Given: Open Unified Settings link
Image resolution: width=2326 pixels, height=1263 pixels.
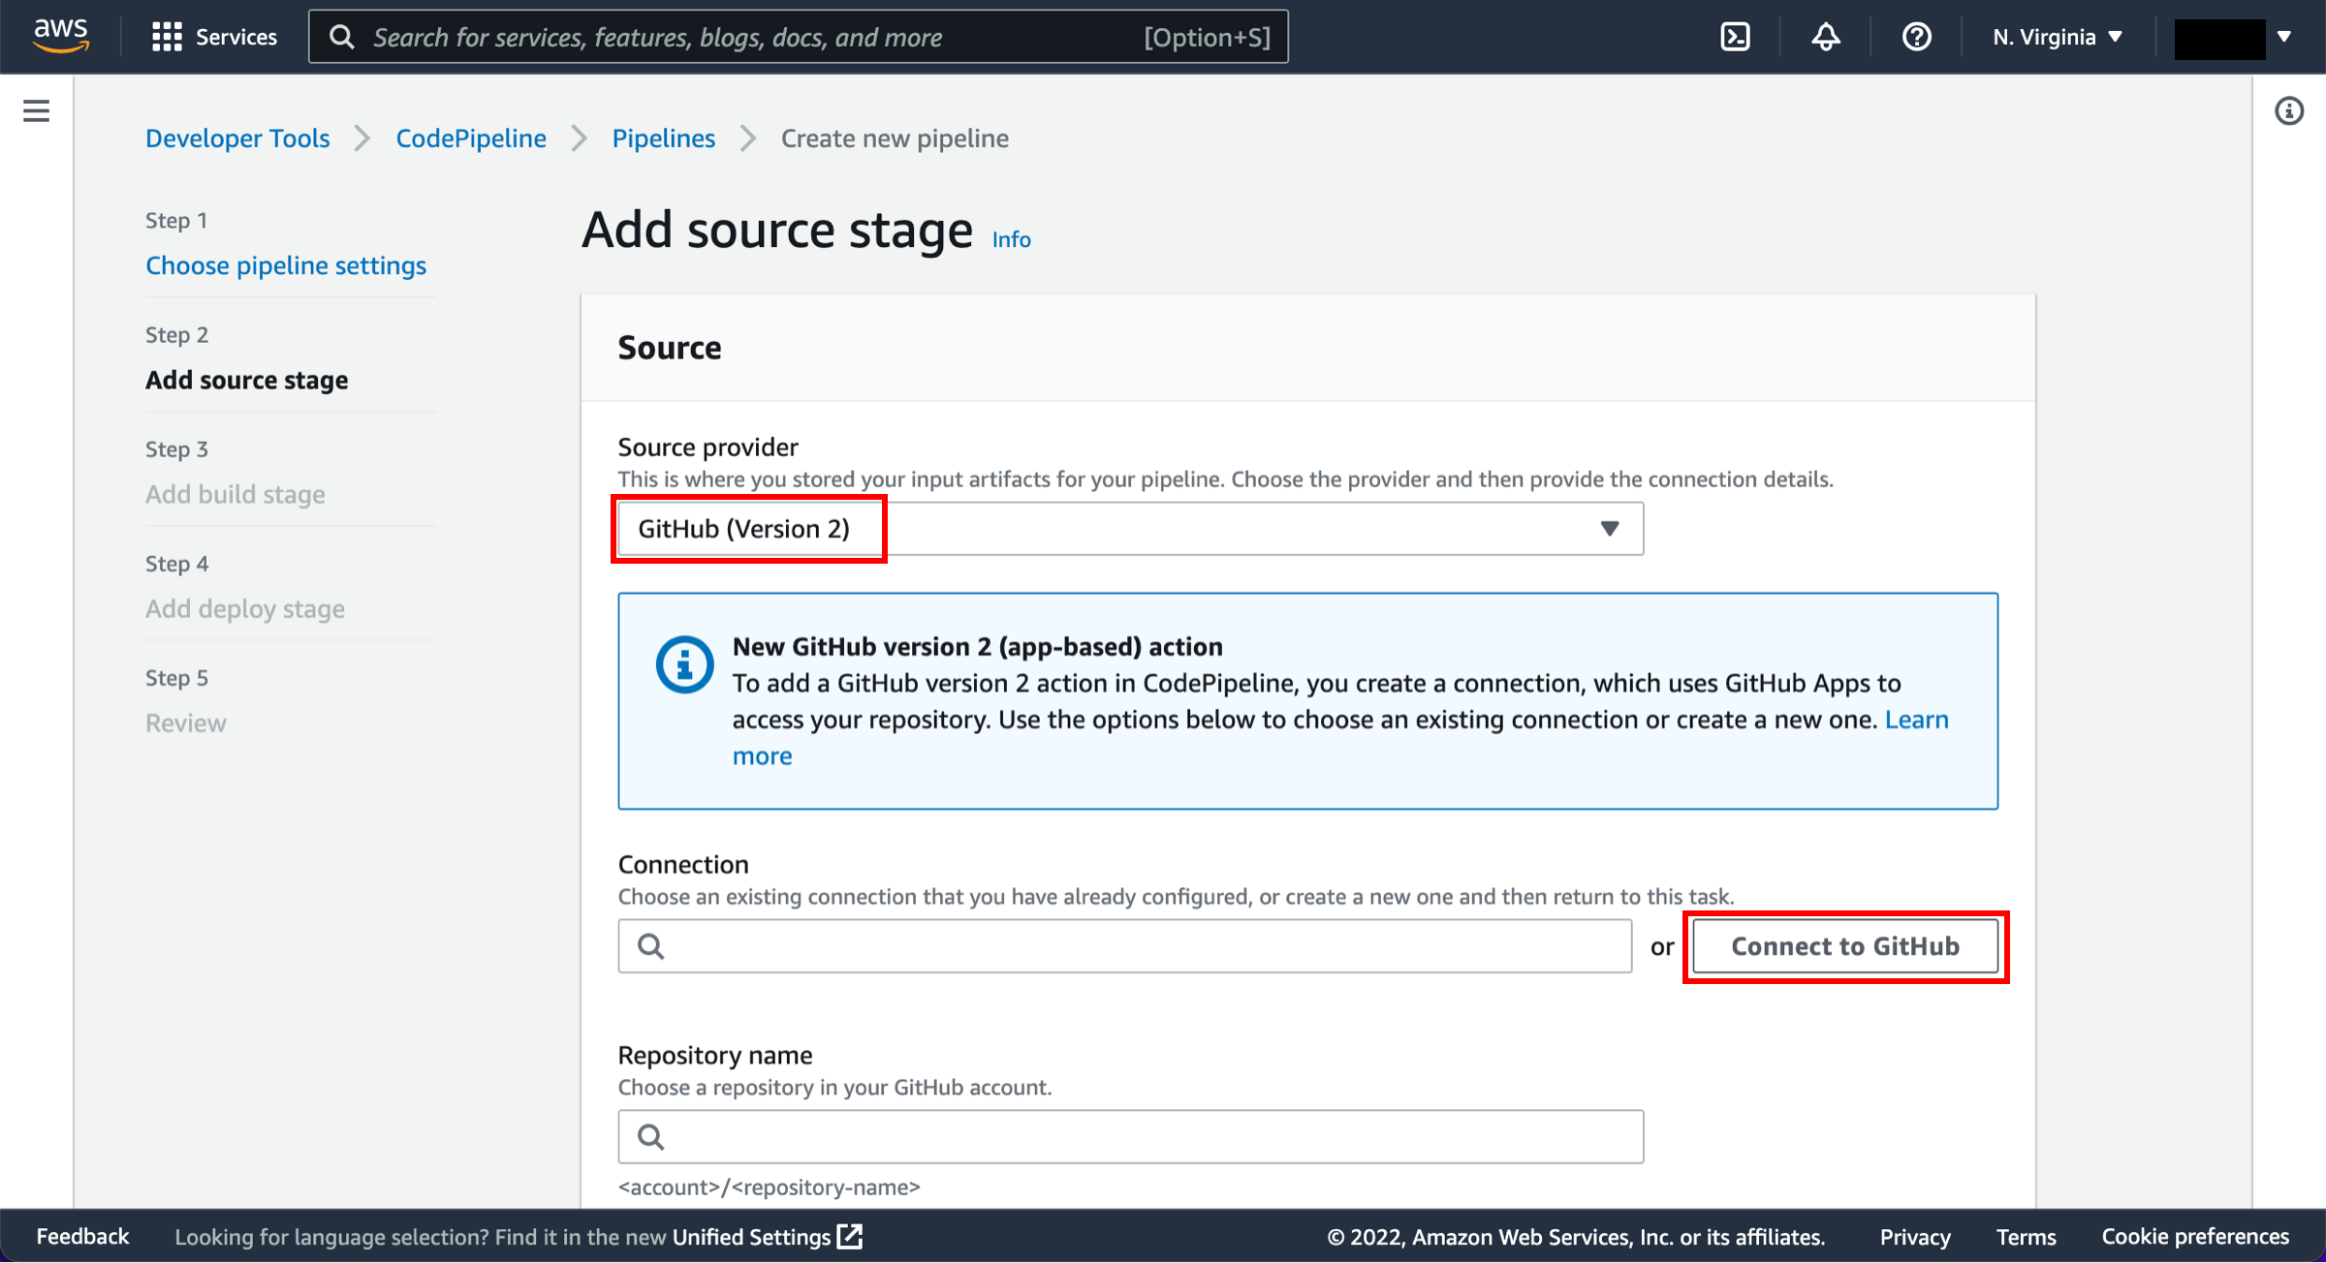Looking at the screenshot, I should pyautogui.click(x=752, y=1237).
